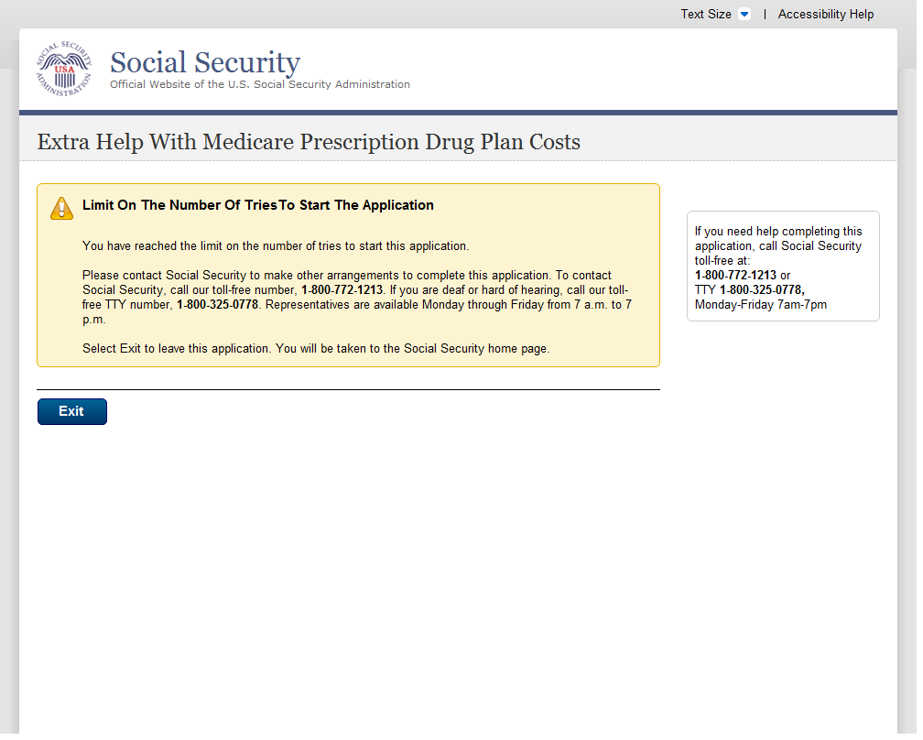
Task: Expand the Text Size dropdown arrow
Action: point(744,15)
